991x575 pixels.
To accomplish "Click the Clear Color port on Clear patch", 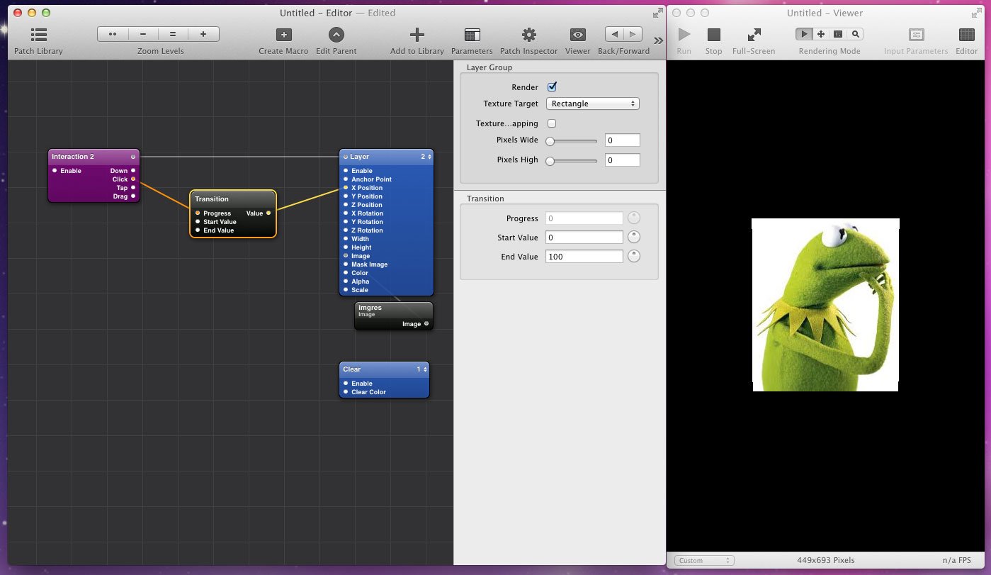I will point(346,392).
